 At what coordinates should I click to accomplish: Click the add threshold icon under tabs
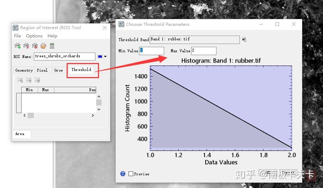pyautogui.click(x=20, y=80)
